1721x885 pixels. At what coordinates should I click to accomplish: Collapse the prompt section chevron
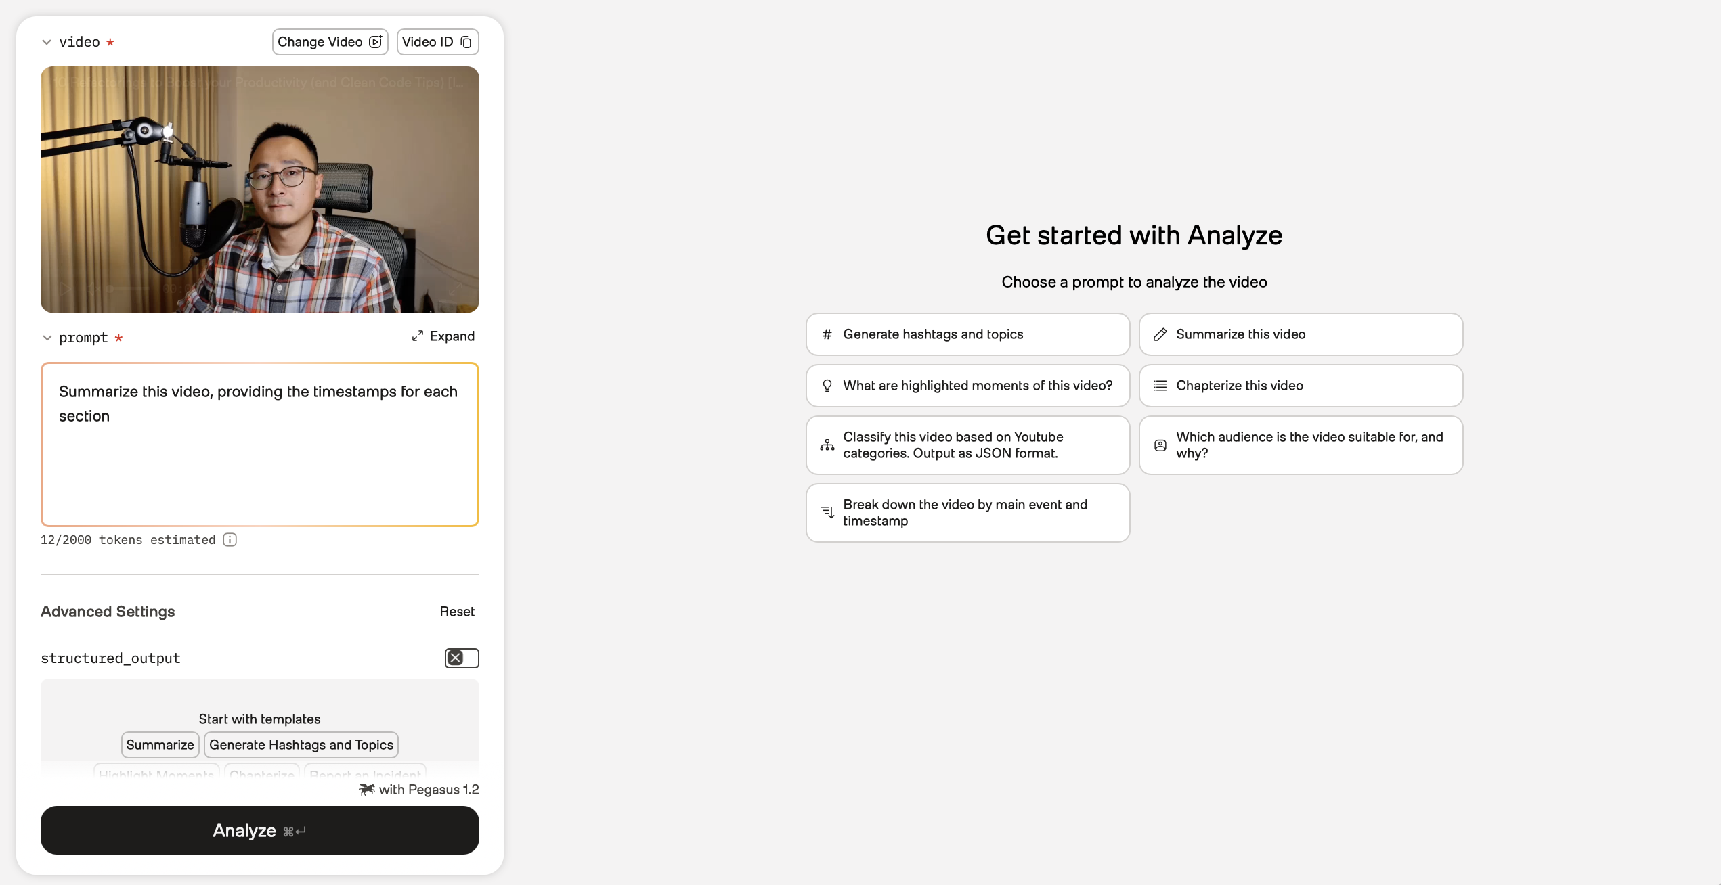point(47,338)
